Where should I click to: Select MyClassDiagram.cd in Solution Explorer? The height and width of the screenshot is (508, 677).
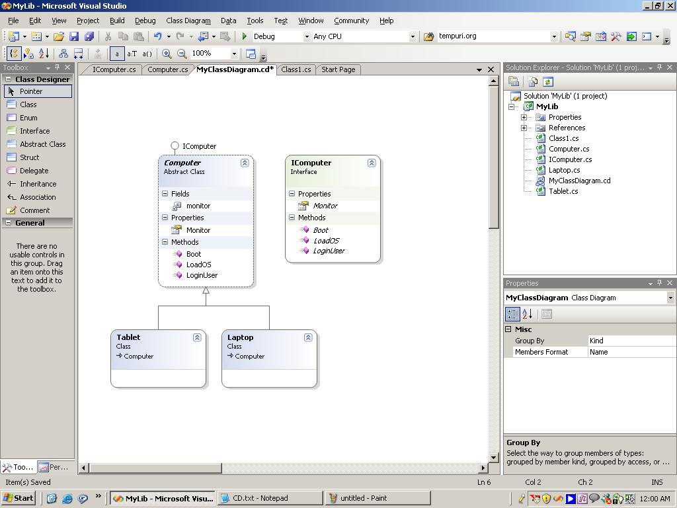point(579,181)
